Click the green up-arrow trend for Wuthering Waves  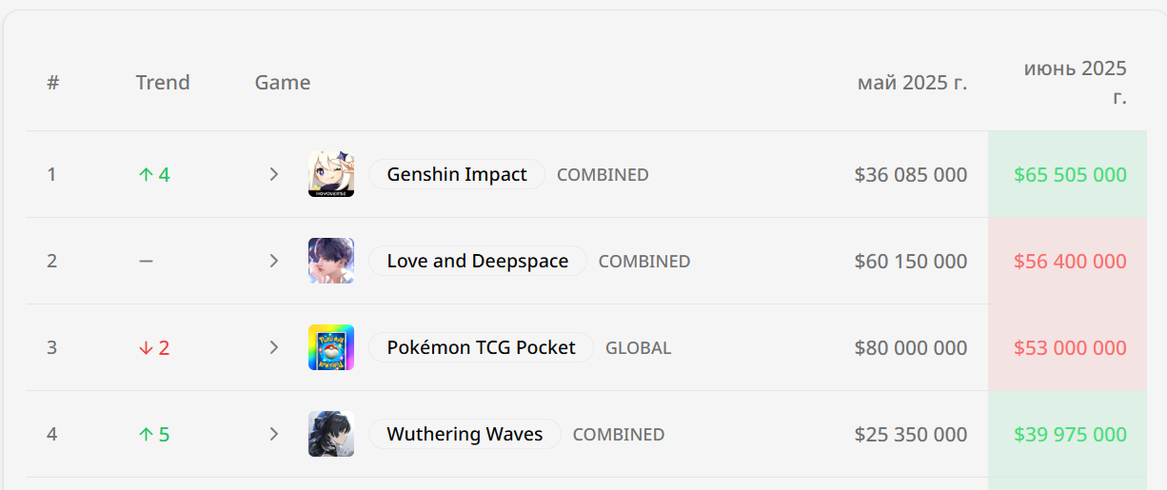pyautogui.click(x=154, y=435)
